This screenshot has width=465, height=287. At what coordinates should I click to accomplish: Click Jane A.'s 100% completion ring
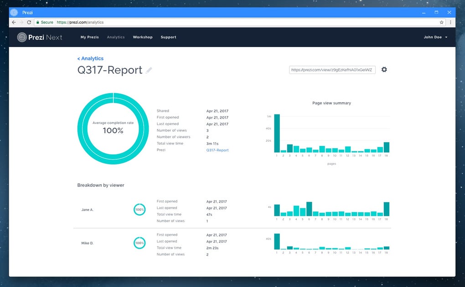point(139,209)
